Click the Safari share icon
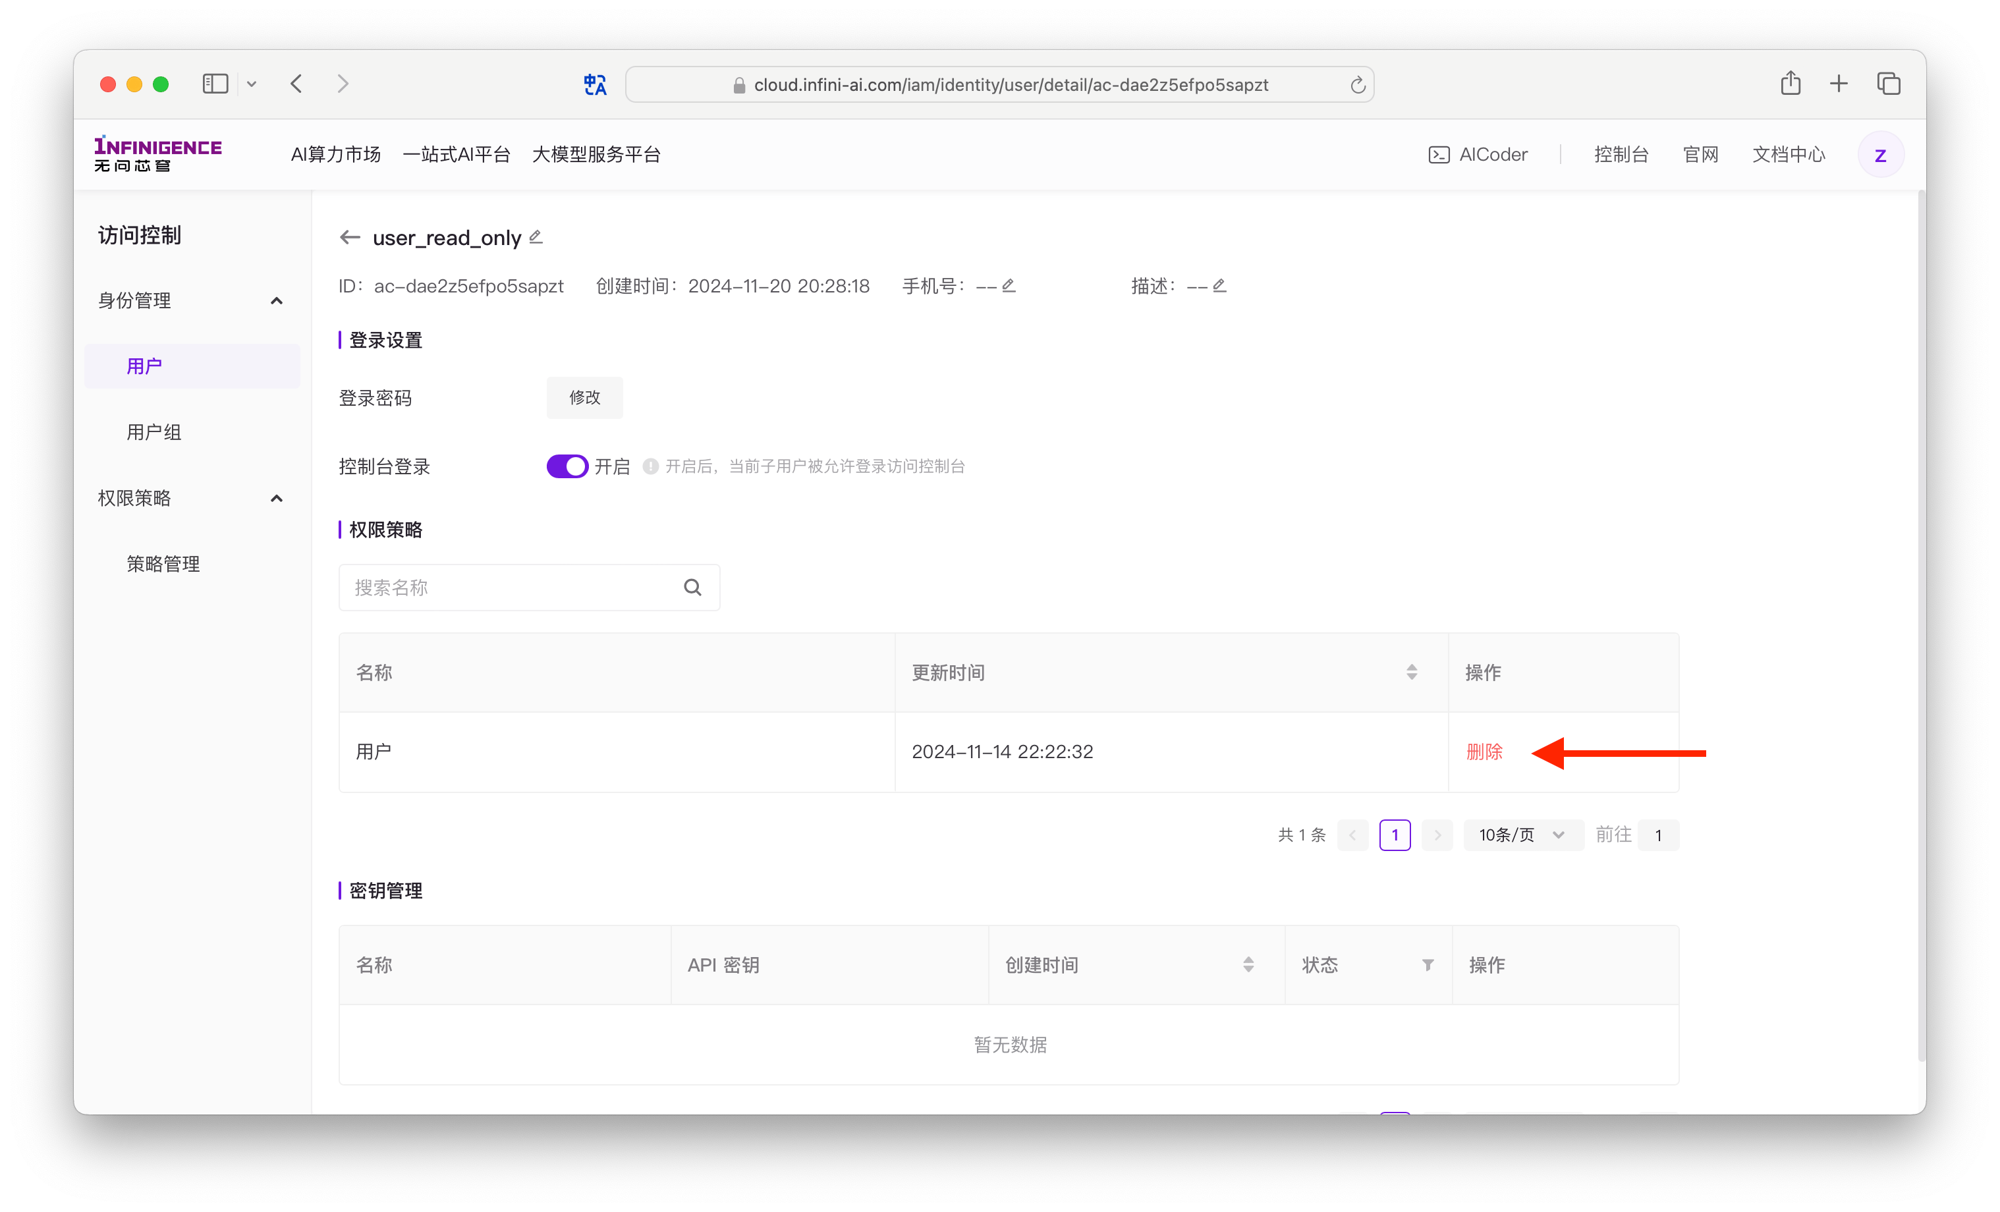This screenshot has height=1212, width=2000. pyautogui.click(x=1791, y=83)
